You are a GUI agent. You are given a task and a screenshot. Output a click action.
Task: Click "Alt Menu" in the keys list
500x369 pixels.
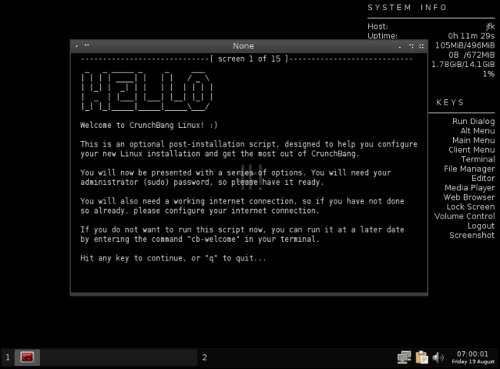tap(477, 131)
